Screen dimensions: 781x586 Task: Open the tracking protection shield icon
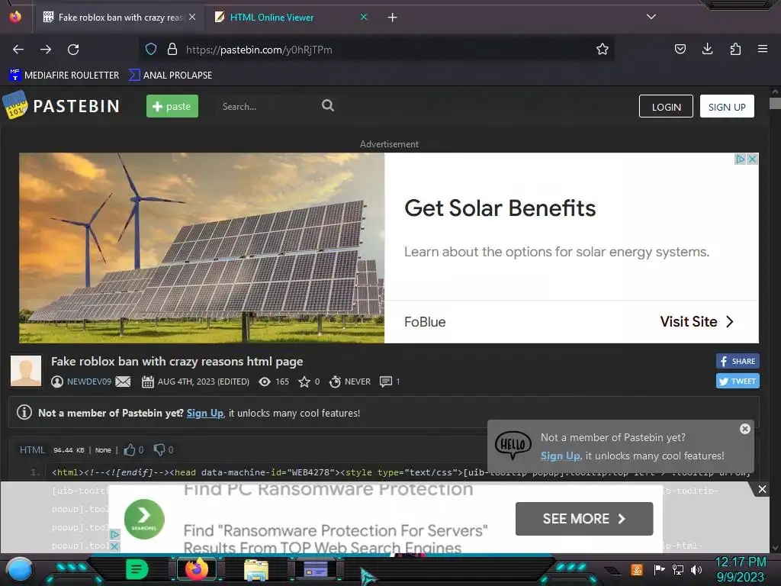click(x=151, y=49)
